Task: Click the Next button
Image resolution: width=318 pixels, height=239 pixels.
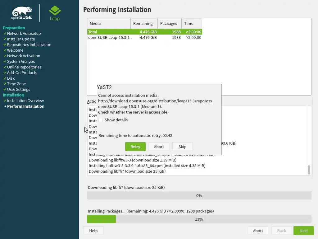Action: coord(304,231)
